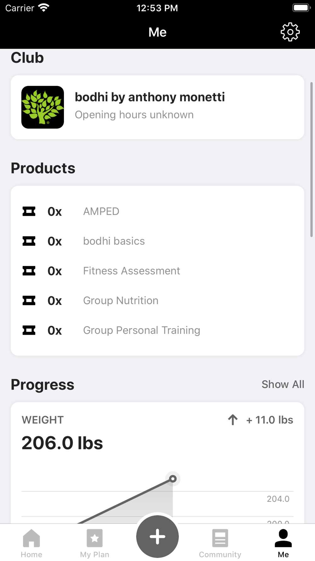The height and width of the screenshot is (561, 315).
Task: Tap the ticket icon beside Fitness Assessment
Action: tap(29, 271)
